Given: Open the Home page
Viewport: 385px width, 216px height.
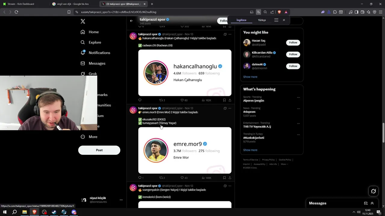Looking at the screenshot, I should [x=90, y=32].
